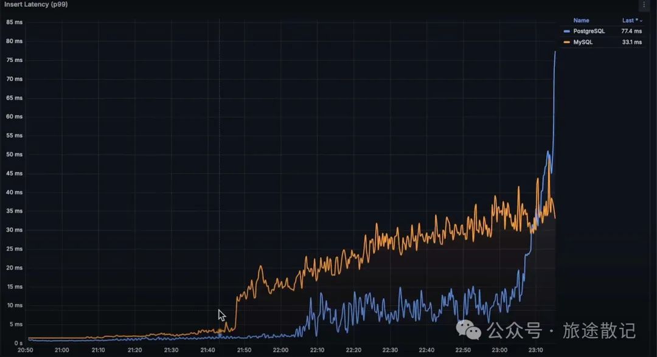Click the 45 ms y-axis label
The width and height of the screenshot is (657, 357).
[14, 173]
